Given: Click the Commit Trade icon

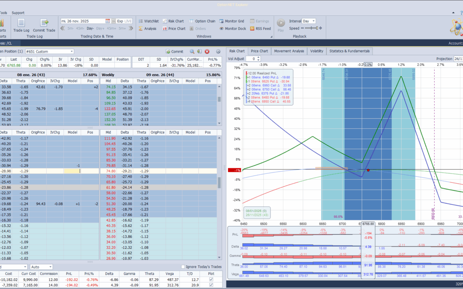Looking at the screenshot, I should [x=44, y=23].
